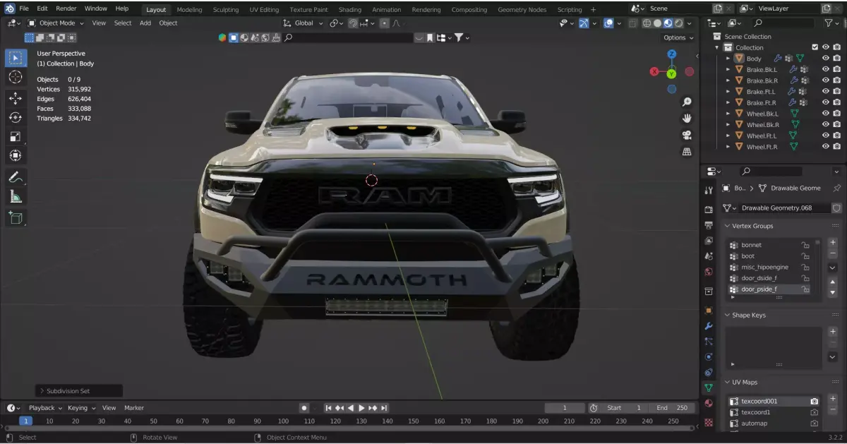Screen dimensions: 847x444
Task: Open the Modifiers wrench properties tab
Action: tap(709, 326)
